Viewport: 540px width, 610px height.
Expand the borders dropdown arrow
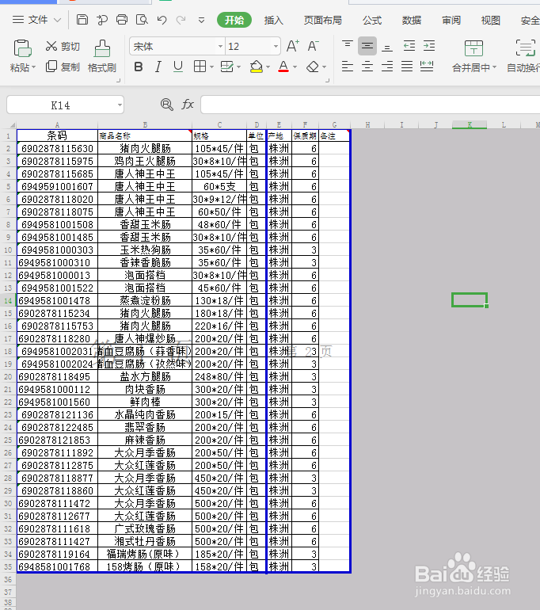(x=211, y=67)
